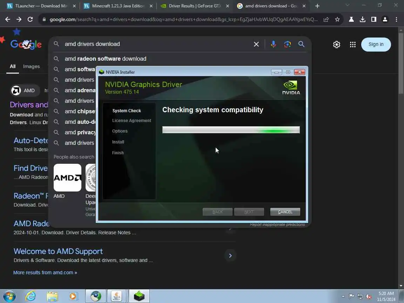Viewport: 404px width, 303px height.
Task: Click the browser forward arrow
Action: (19, 19)
